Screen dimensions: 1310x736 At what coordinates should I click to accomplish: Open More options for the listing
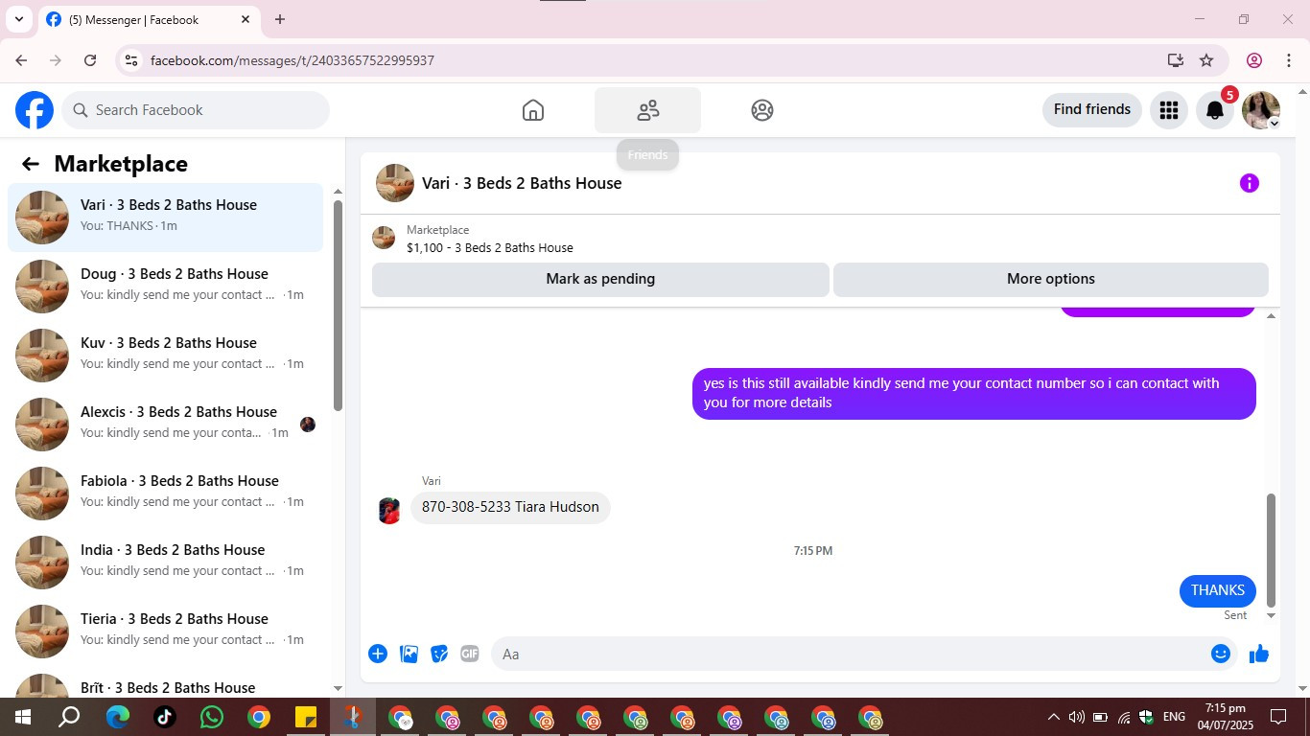pyautogui.click(x=1051, y=279)
